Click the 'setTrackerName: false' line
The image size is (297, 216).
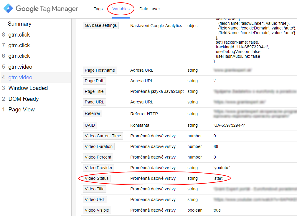(237, 42)
